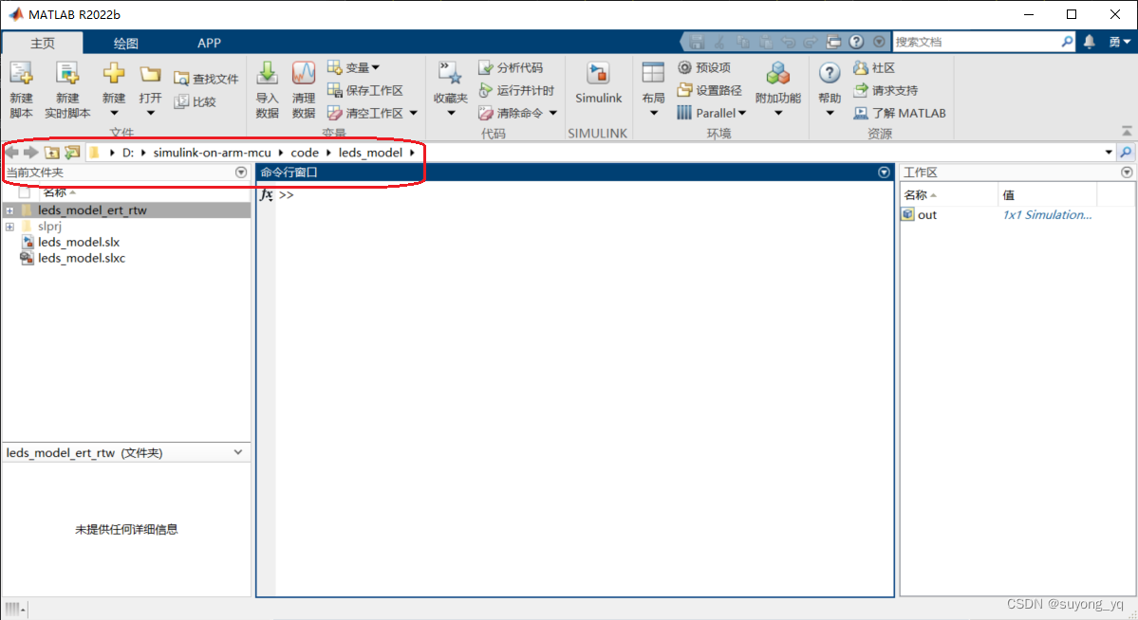1138x620 pixels.
Task: Click 清空工作区 clear workspace
Action: click(365, 113)
